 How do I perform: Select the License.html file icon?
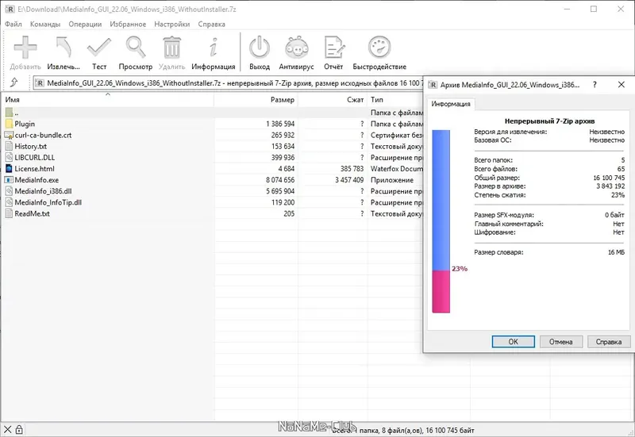click(10, 169)
